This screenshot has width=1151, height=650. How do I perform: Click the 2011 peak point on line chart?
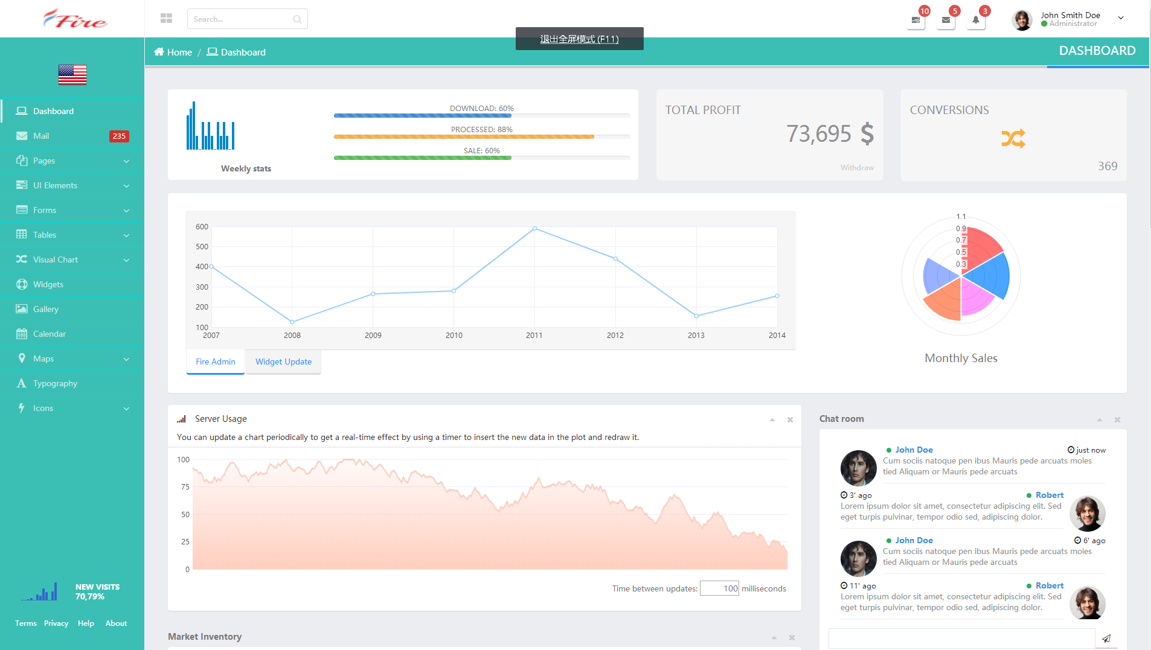[x=534, y=229]
